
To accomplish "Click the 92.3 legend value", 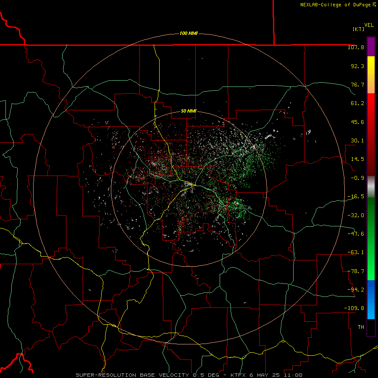I will [x=357, y=66].
